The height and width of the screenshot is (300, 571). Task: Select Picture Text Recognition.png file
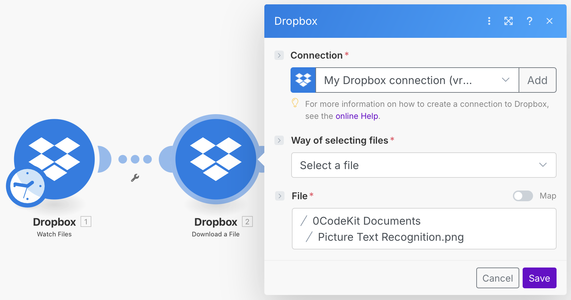click(391, 237)
